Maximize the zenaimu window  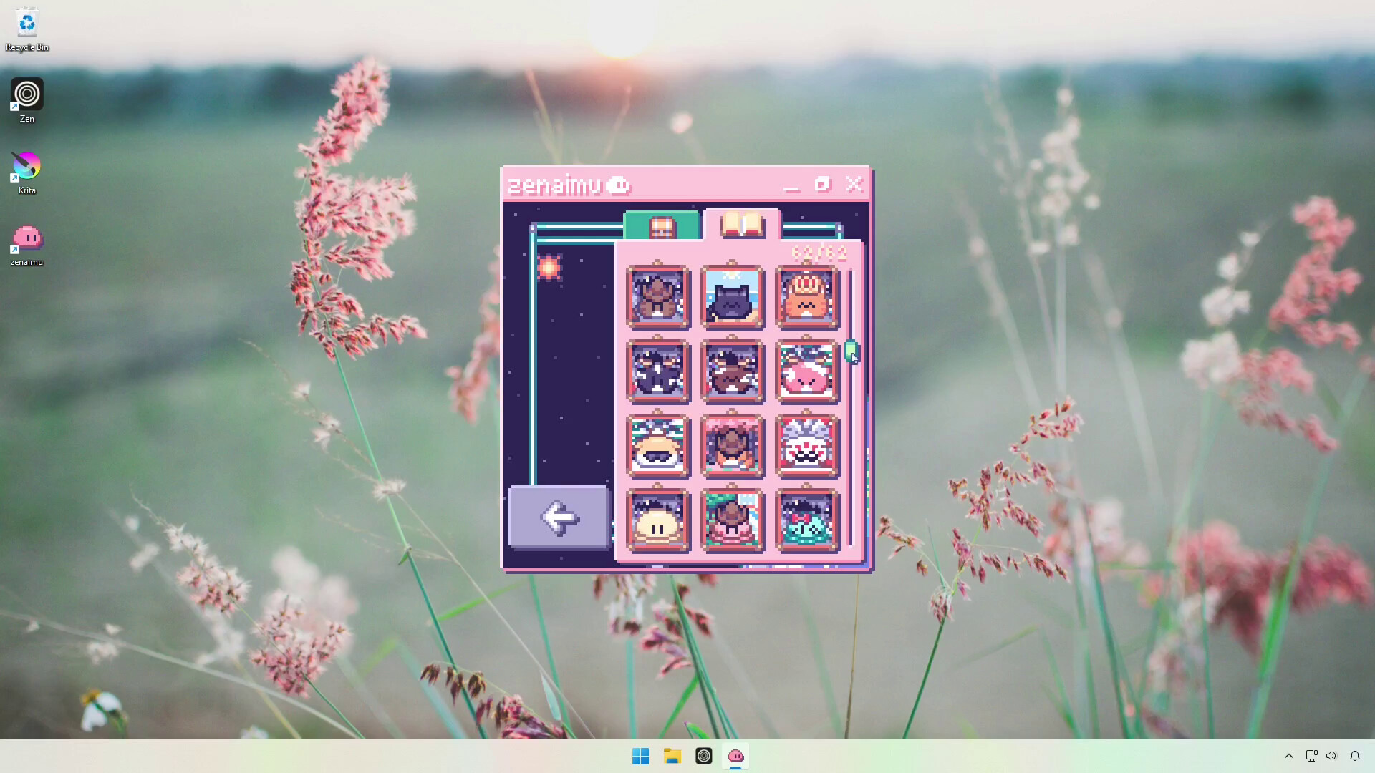(823, 185)
